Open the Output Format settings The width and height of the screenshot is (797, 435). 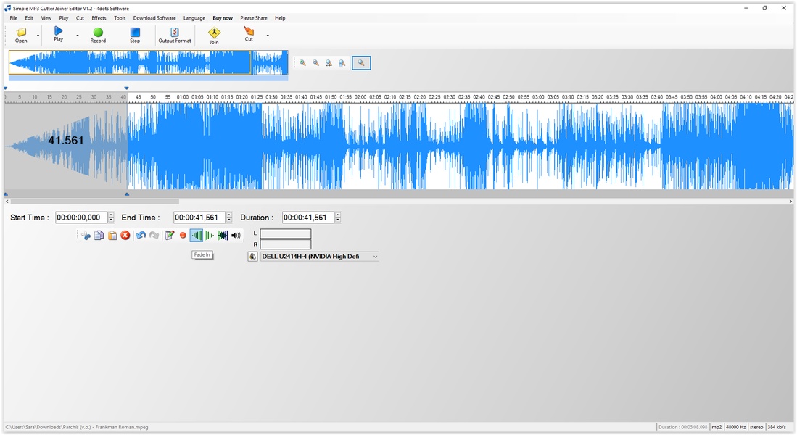click(175, 35)
